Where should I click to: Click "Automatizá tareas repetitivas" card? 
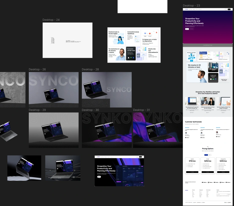point(133,38)
